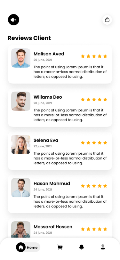
Task: Select Selena Eva's review text
Action: pyautogui.click(x=70, y=158)
